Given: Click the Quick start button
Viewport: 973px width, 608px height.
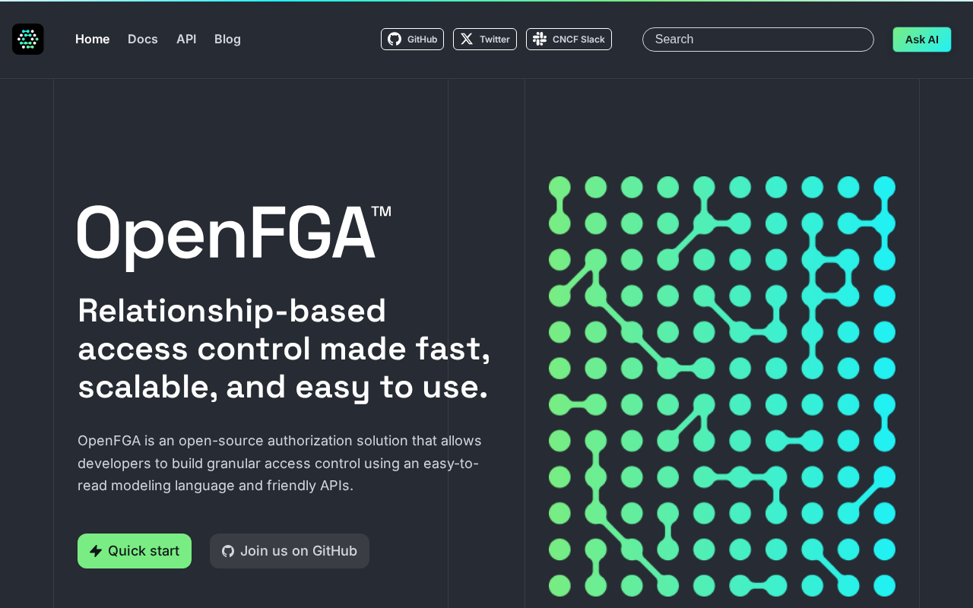Looking at the screenshot, I should pos(135,551).
